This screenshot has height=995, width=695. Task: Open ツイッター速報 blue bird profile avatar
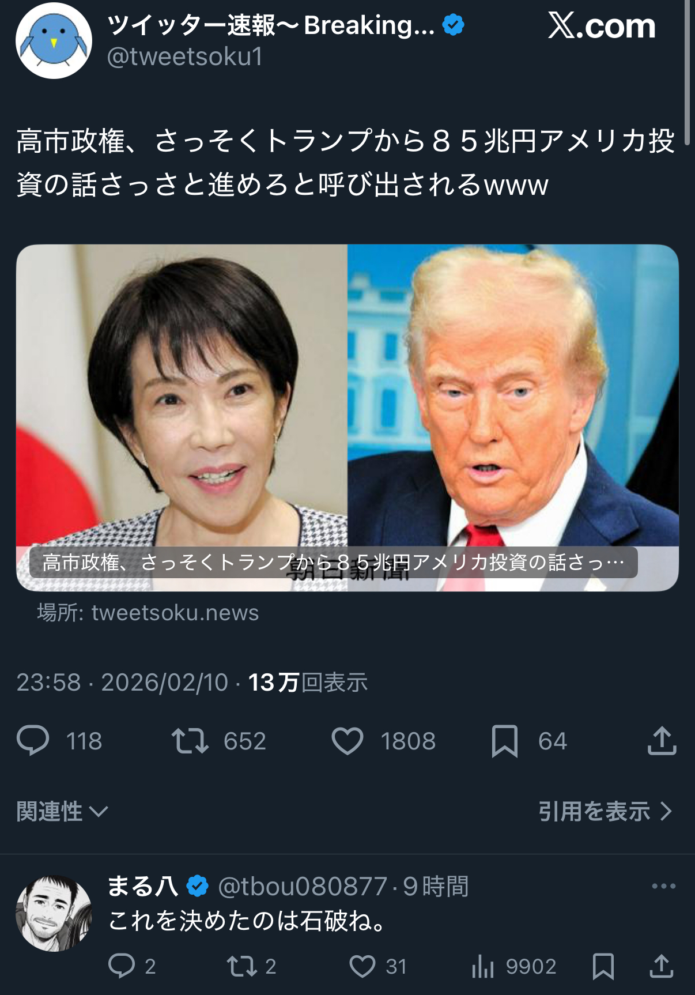(54, 40)
